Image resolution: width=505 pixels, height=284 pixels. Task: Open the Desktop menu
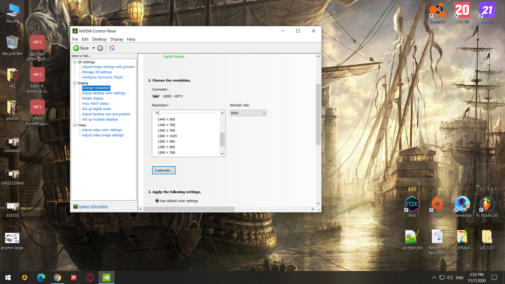pyautogui.click(x=99, y=39)
